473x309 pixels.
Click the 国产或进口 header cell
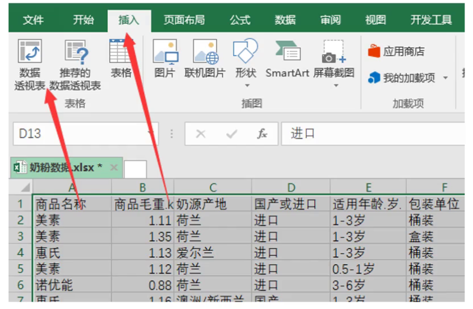coord(291,204)
